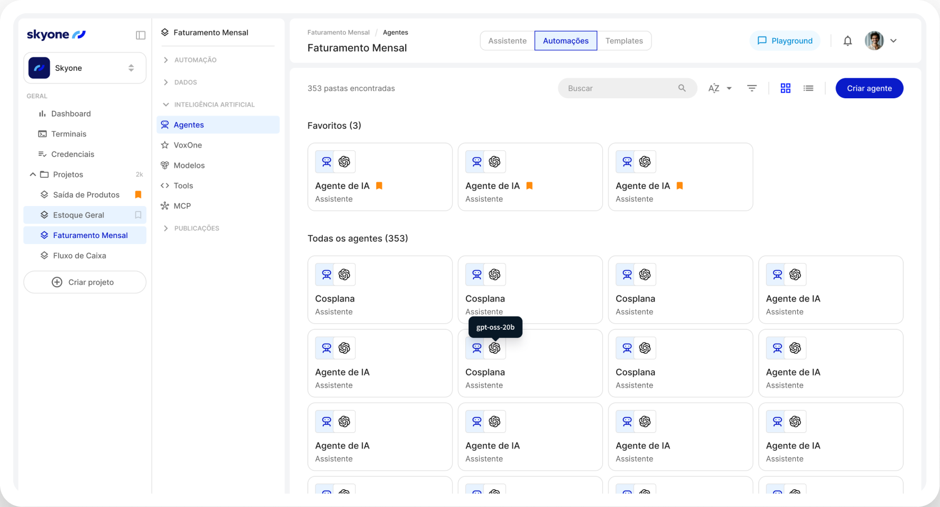Click the search magnifier icon
This screenshot has height=507, width=940.
pos(682,88)
